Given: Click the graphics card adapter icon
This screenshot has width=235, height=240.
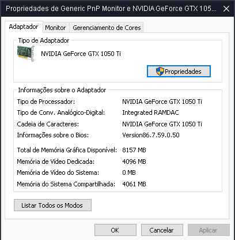Looking at the screenshot, I should point(26,54).
